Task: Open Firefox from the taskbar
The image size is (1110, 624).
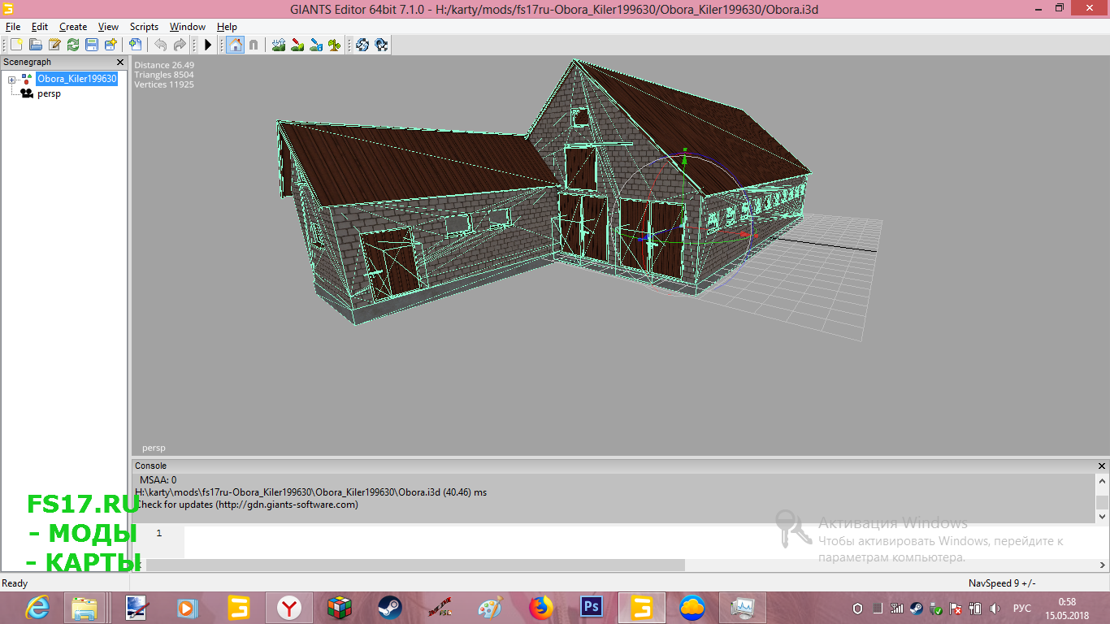Action: coord(540,608)
